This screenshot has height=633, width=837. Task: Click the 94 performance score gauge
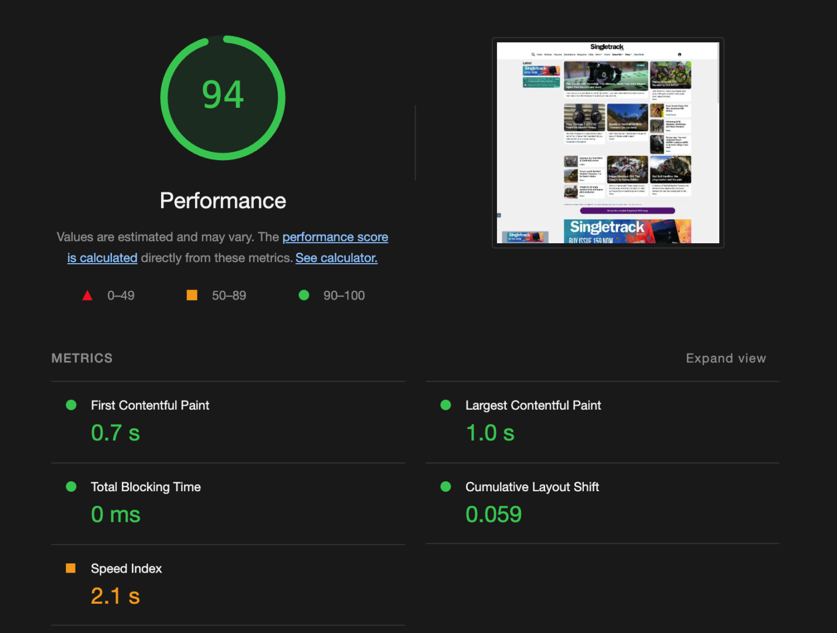click(x=223, y=97)
